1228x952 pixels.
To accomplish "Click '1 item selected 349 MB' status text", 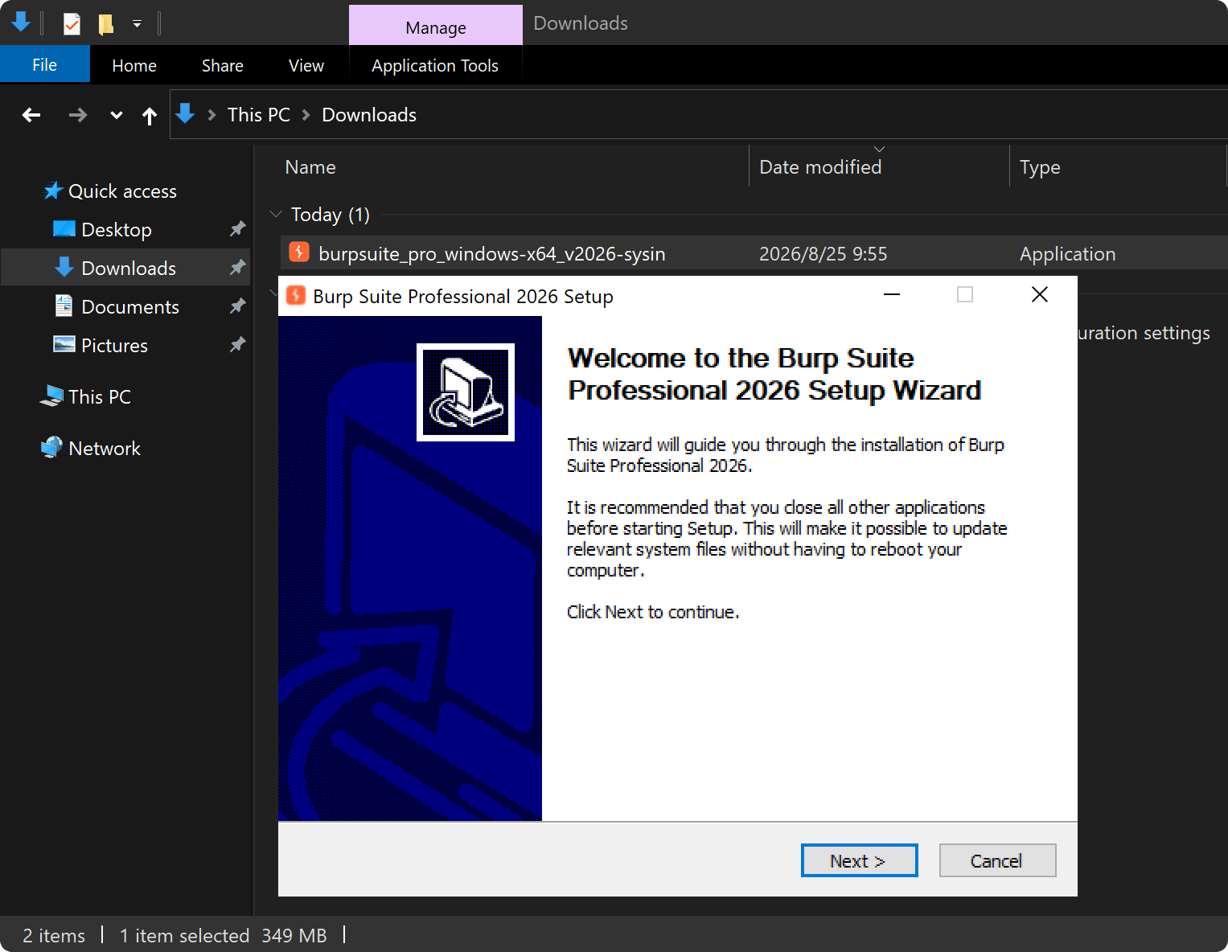I will coord(224,936).
